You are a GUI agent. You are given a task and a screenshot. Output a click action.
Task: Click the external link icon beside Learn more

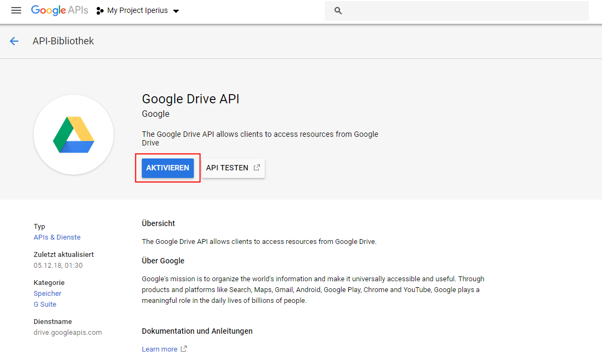coord(184,349)
